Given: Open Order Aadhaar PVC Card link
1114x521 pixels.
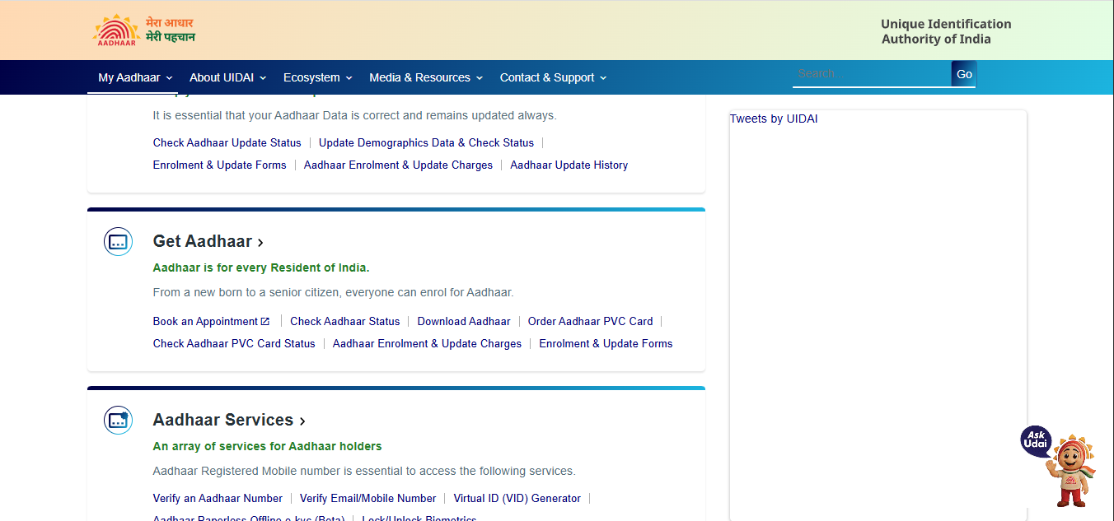Looking at the screenshot, I should (x=591, y=321).
